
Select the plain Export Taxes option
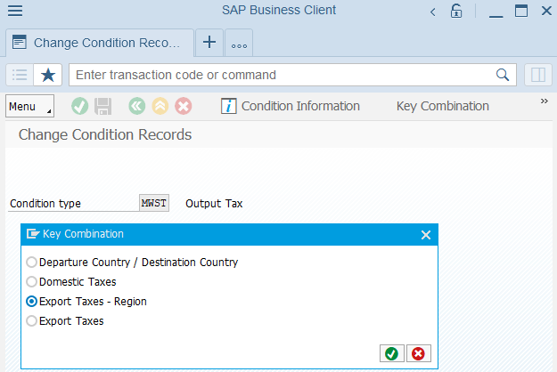pos(65,321)
